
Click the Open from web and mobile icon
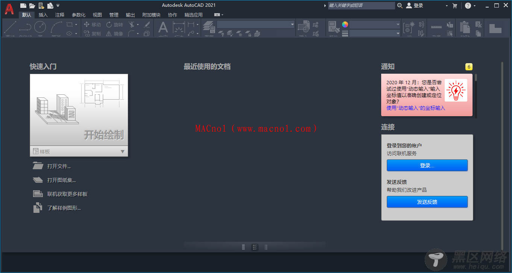[x=41, y=6]
